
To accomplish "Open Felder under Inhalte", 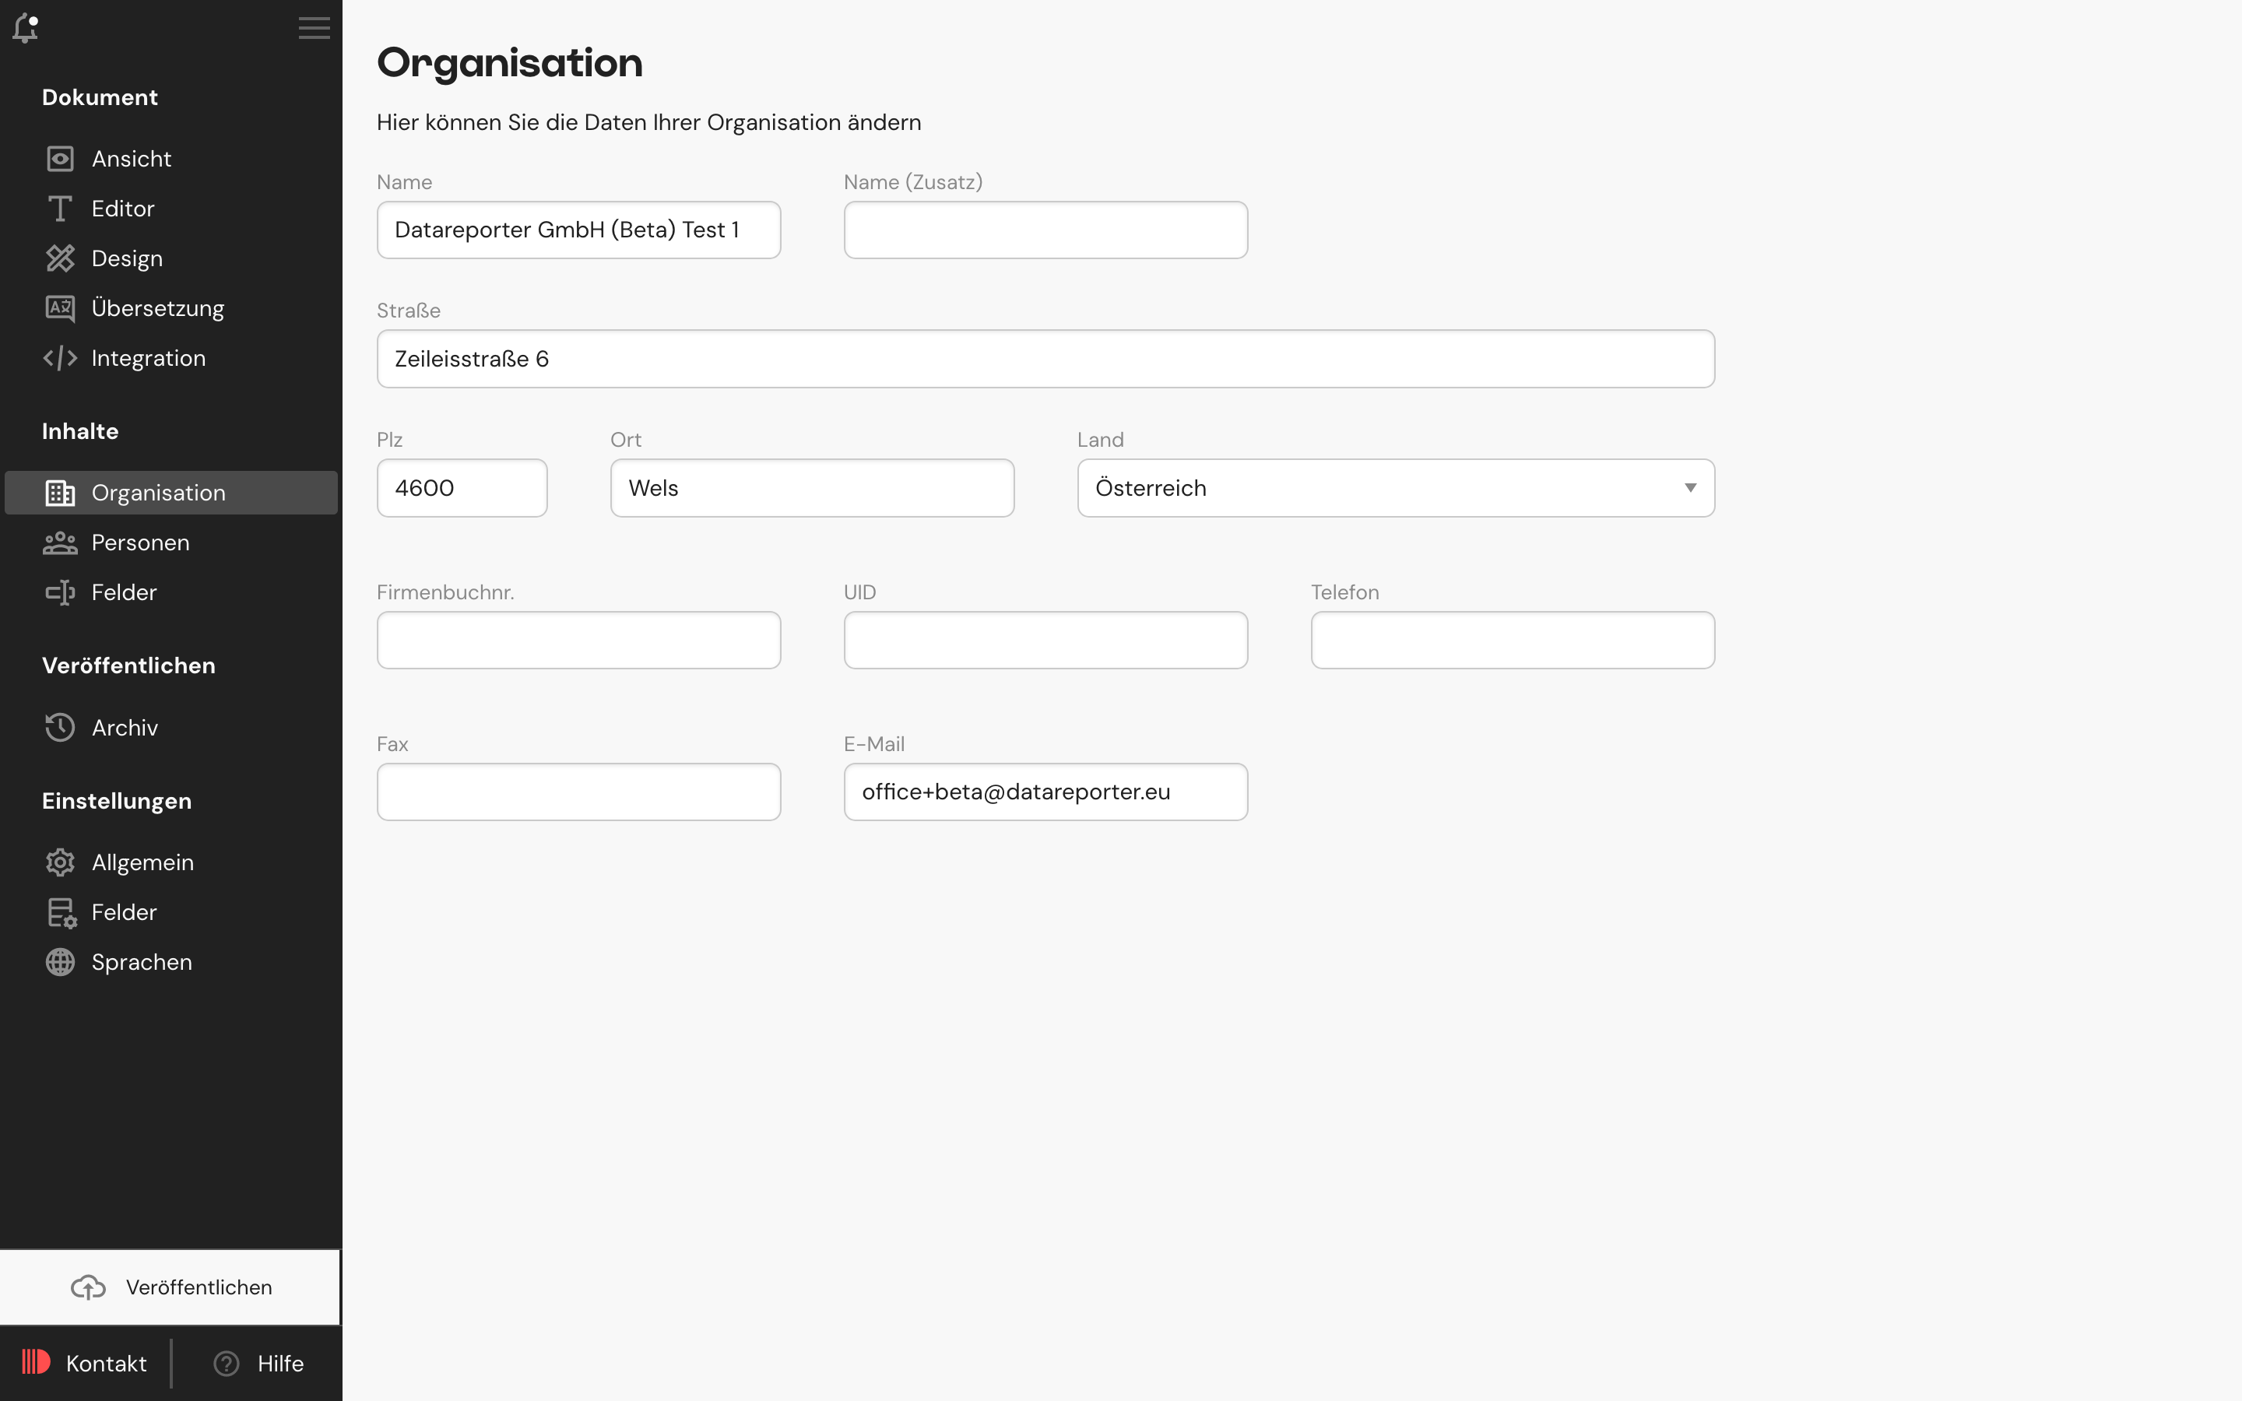I will [123, 592].
